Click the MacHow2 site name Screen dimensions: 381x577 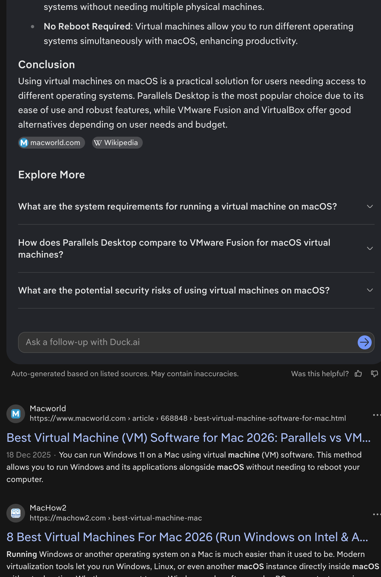[48, 508]
